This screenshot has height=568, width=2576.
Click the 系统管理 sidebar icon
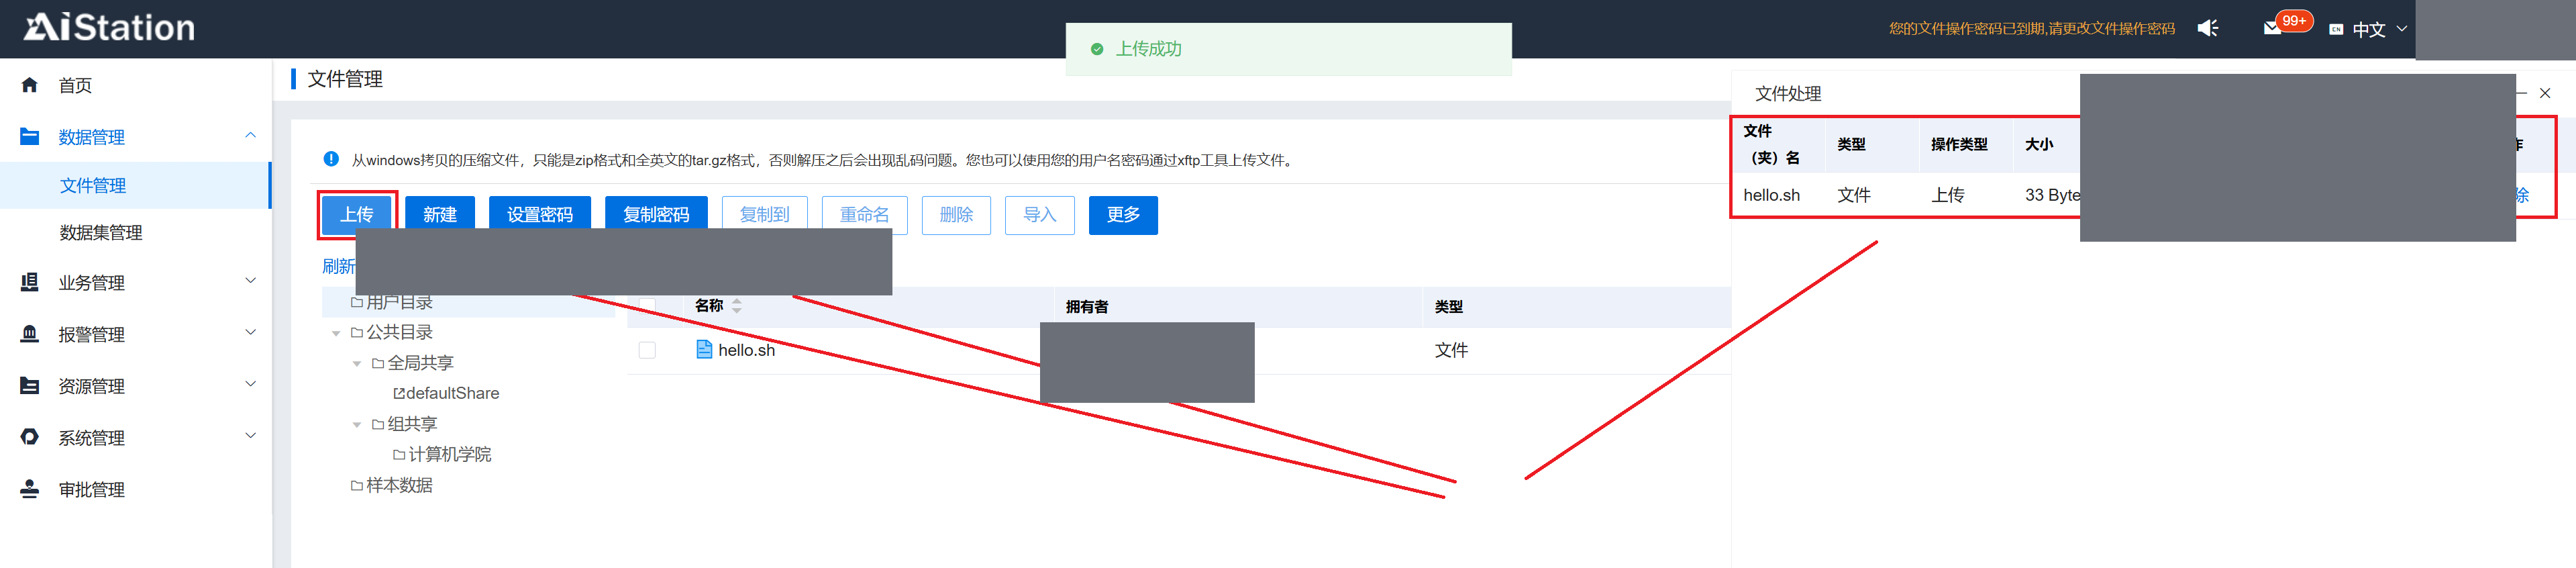[x=29, y=437]
